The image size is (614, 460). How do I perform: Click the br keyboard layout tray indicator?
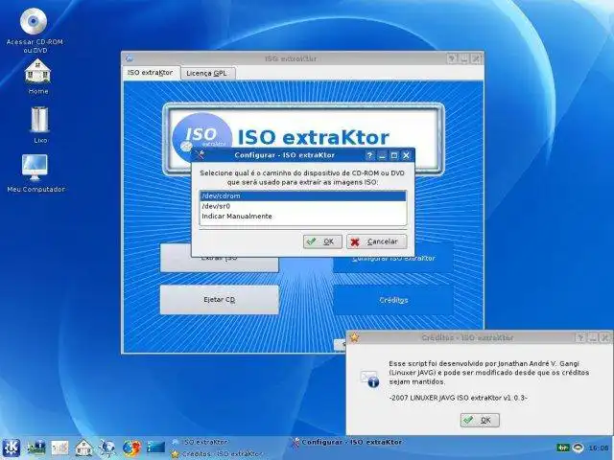[x=563, y=448]
